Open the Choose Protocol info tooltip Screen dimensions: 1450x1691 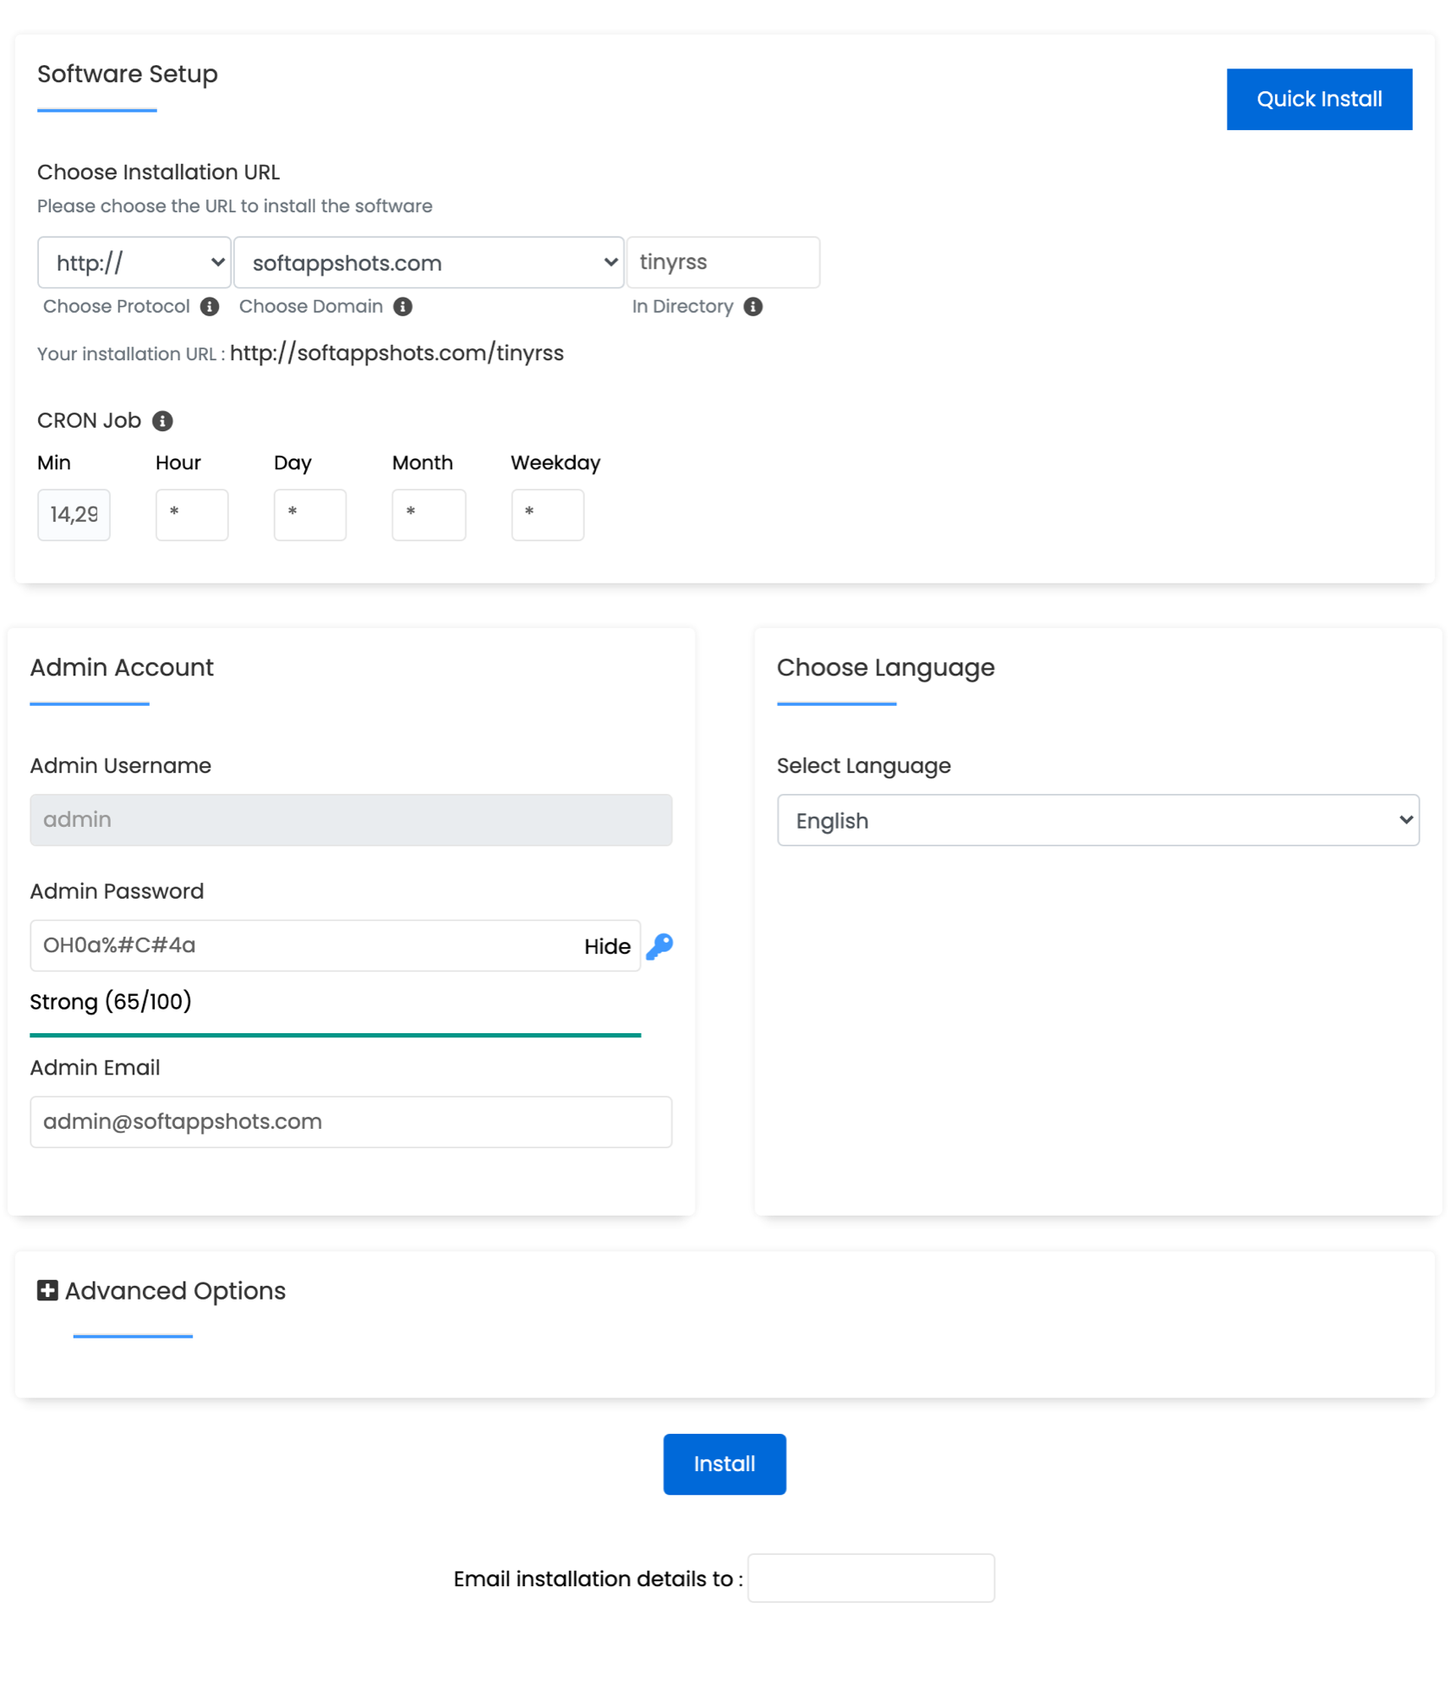click(x=210, y=306)
